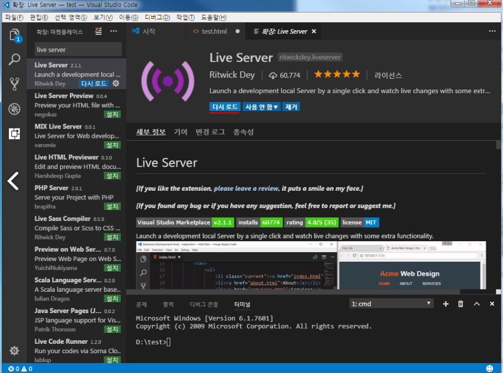503x373 pixels.
Task: Open the Selection menu
Action: (71, 17)
